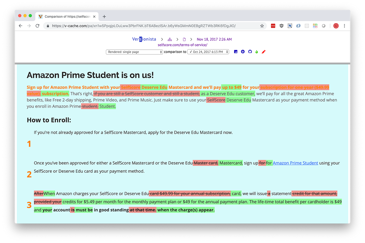This screenshot has height=243, width=365.
Task: Click the blue JS icon in Versionista toolbar
Action: point(236,52)
